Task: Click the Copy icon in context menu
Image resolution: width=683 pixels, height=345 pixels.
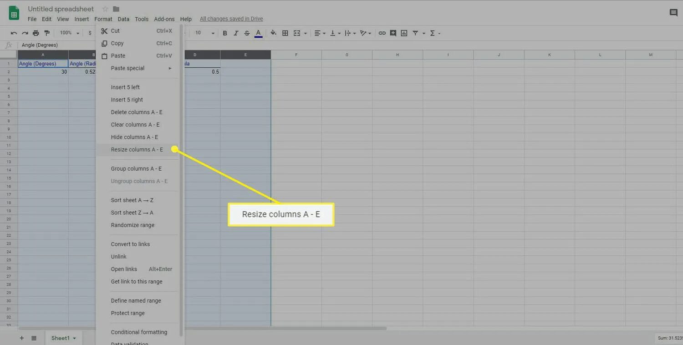Action: [x=104, y=43]
